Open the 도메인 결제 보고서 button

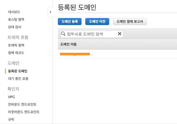click(130, 21)
